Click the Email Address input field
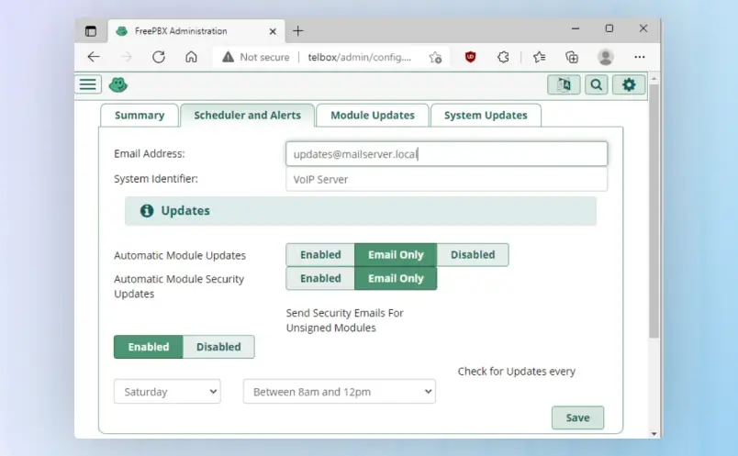This screenshot has width=738, height=456. click(x=446, y=154)
